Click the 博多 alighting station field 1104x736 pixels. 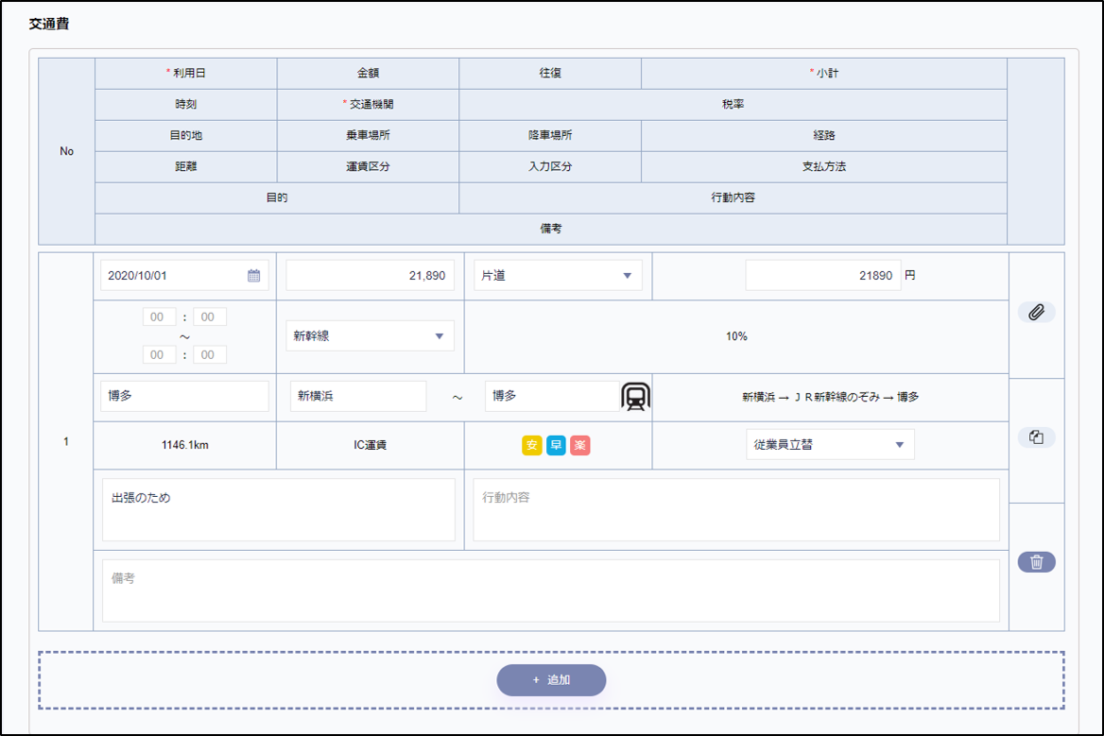point(551,397)
